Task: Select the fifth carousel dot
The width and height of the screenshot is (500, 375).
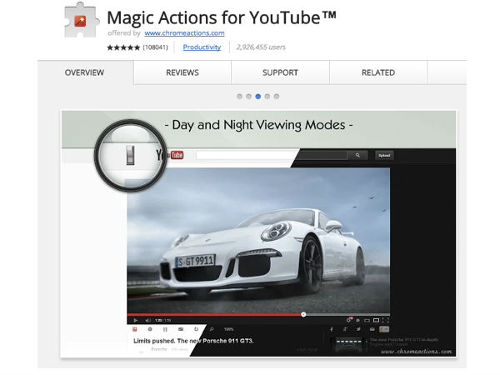Action: tap(277, 97)
